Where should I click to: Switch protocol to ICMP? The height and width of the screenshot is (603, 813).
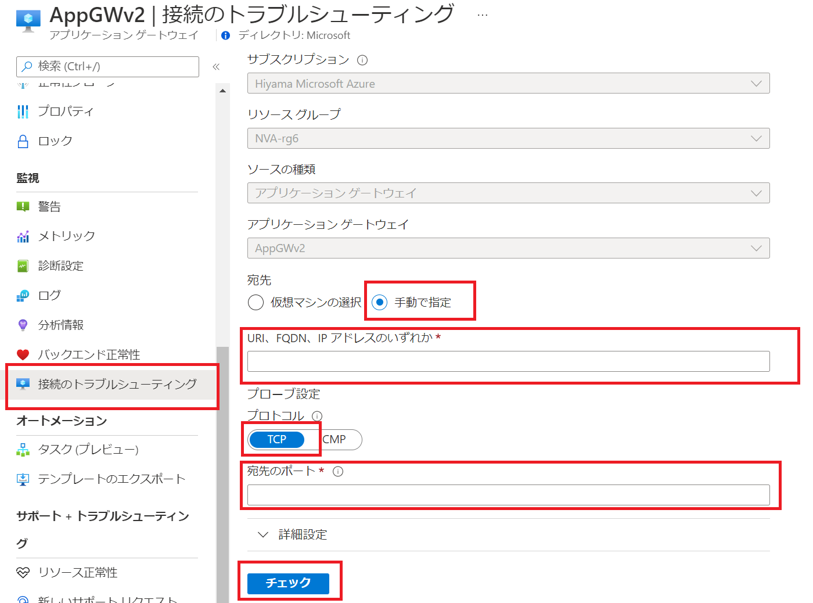(333, 440)
